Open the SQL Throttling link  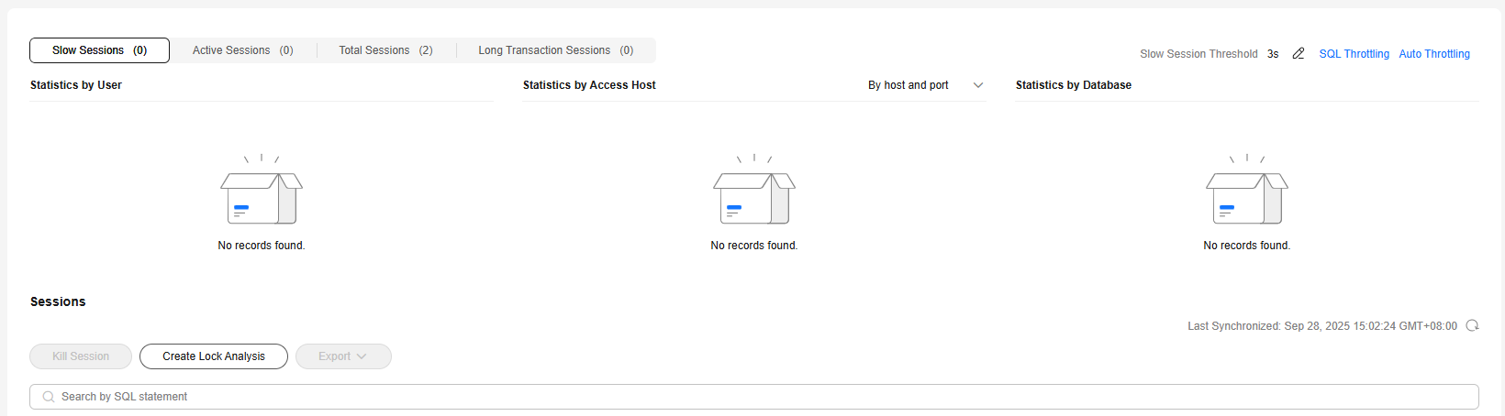coord(1354,54)
